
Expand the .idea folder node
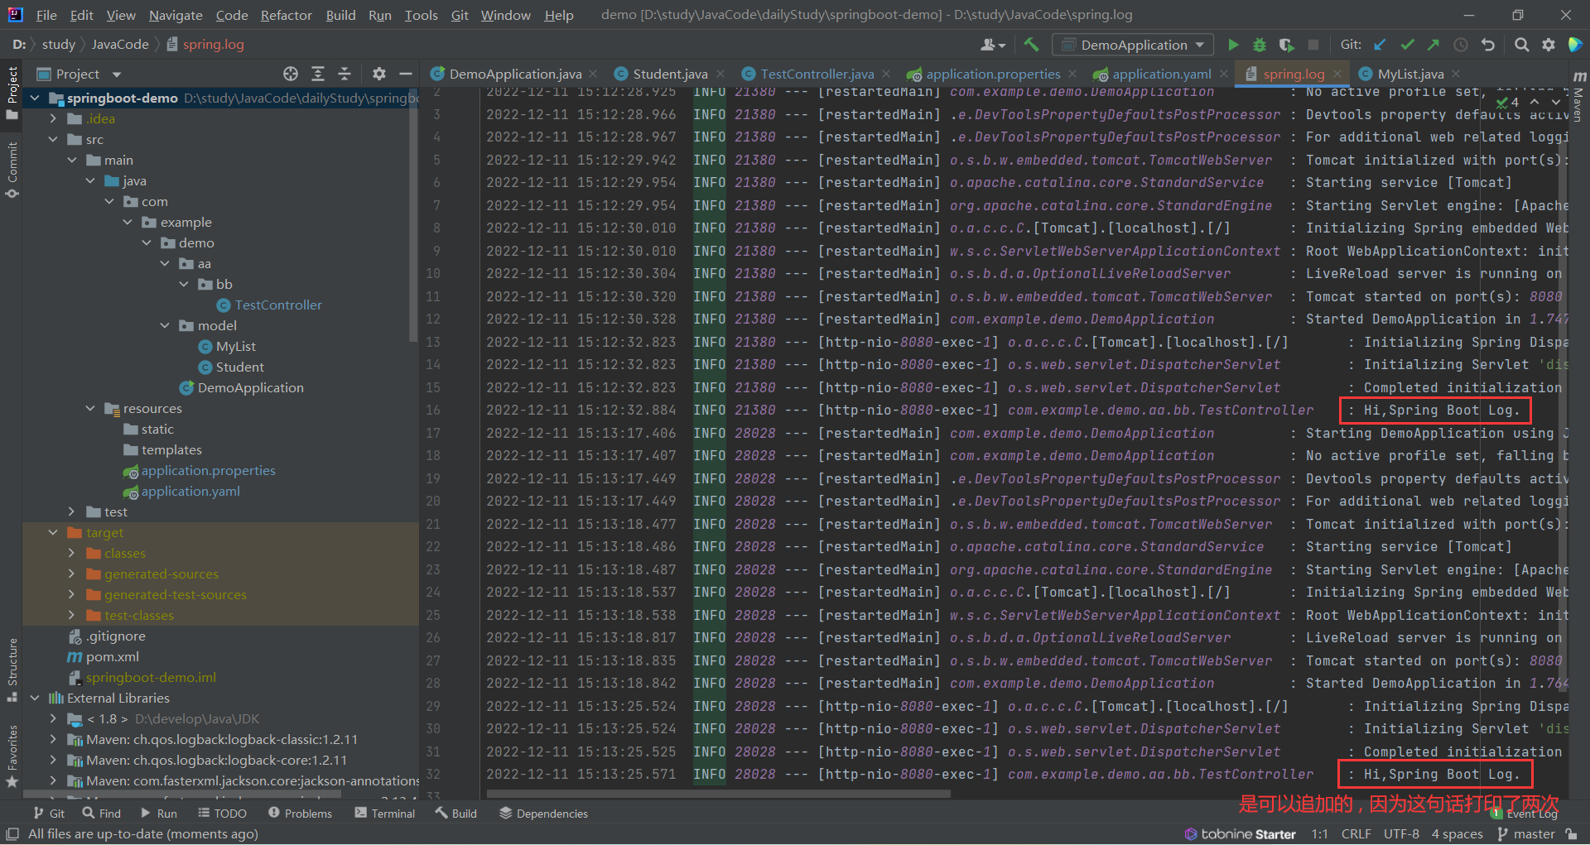(x=53, y=118)
